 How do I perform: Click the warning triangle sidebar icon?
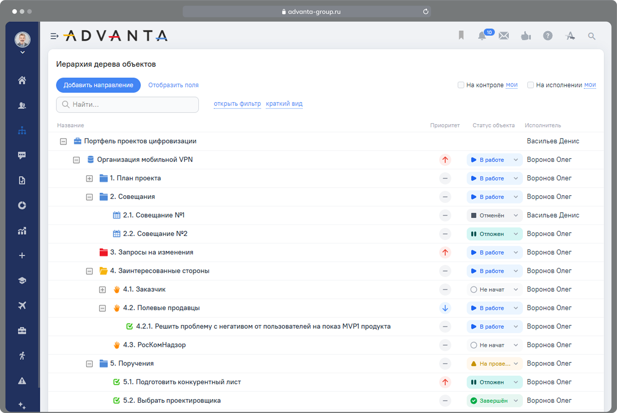(22, 381)
